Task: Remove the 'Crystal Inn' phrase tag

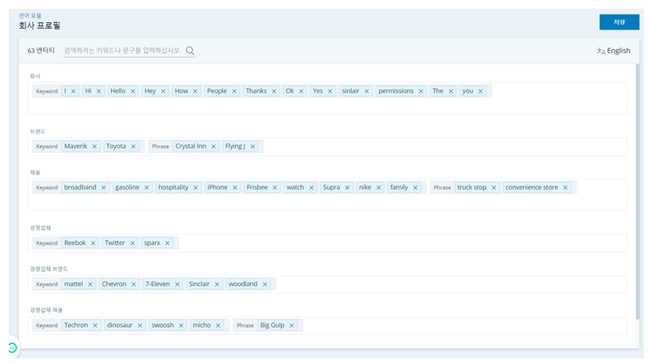Action: click(x=214, y=147)
